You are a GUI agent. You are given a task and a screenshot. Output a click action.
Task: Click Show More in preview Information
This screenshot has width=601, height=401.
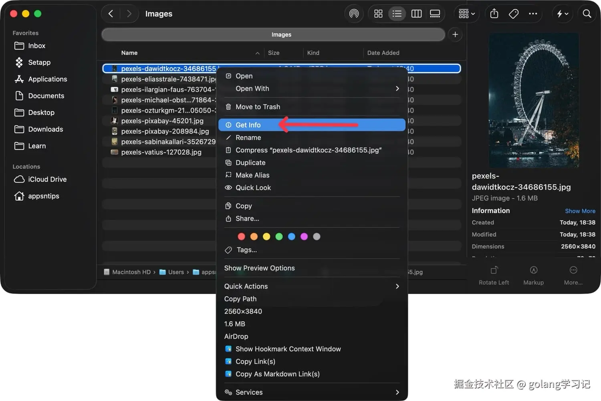pos(580,211)
